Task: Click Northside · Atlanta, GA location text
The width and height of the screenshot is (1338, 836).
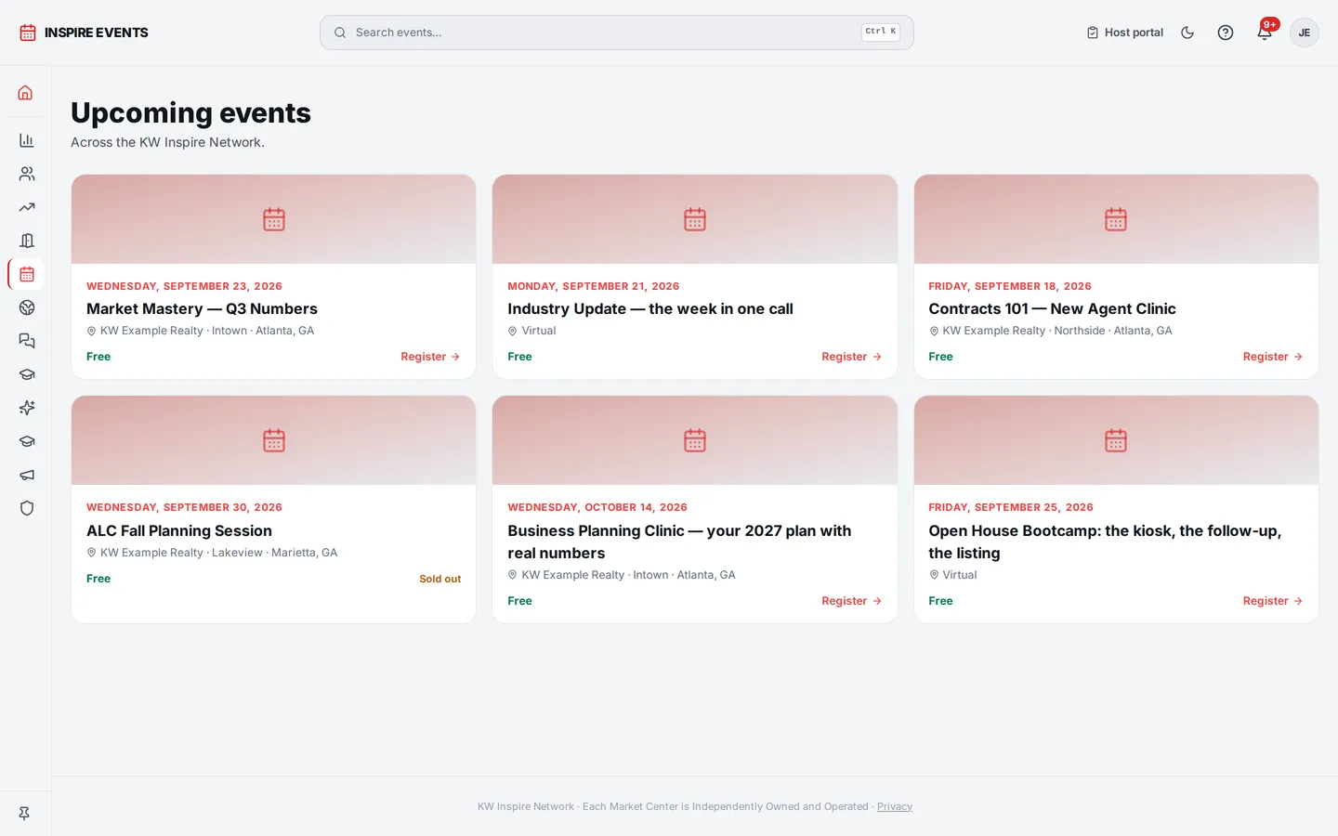Action: [1113, 331]
